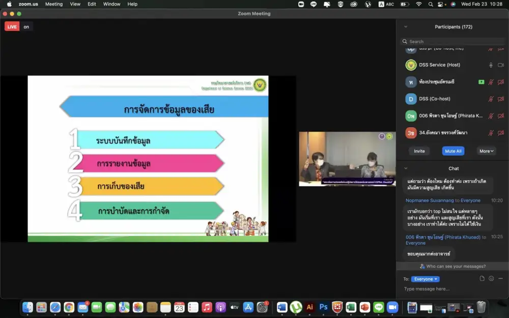Click the LIVE indicator badge
Image resolution: width=509 pixels, height=318 pixels.
point(12,27)
